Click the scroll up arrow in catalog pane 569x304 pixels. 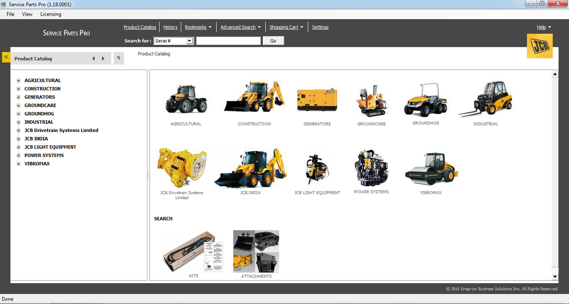coord(555,74)
